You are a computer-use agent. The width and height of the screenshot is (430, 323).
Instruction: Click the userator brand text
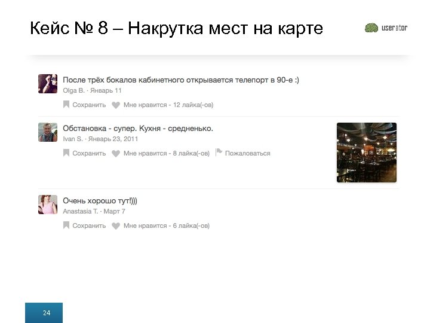[394, 28]
